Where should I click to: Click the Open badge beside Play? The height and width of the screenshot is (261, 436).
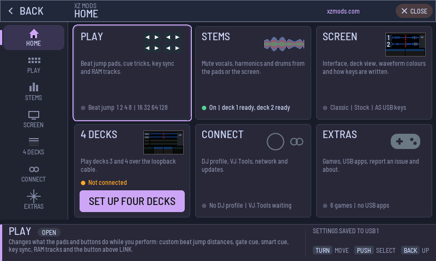click(49, 232)
